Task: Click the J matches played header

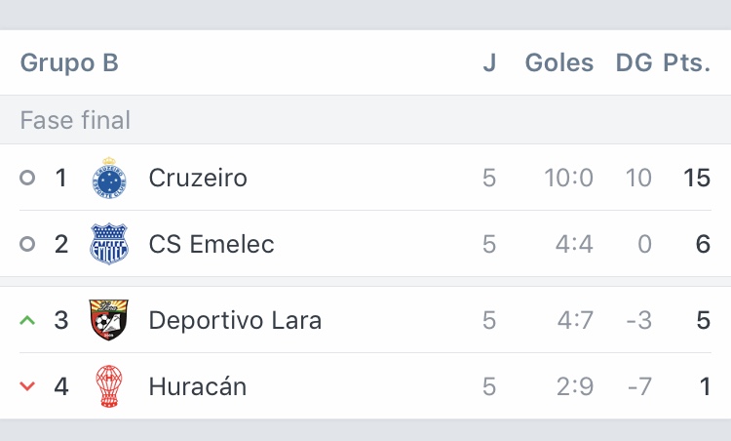Action: [489, 63]
